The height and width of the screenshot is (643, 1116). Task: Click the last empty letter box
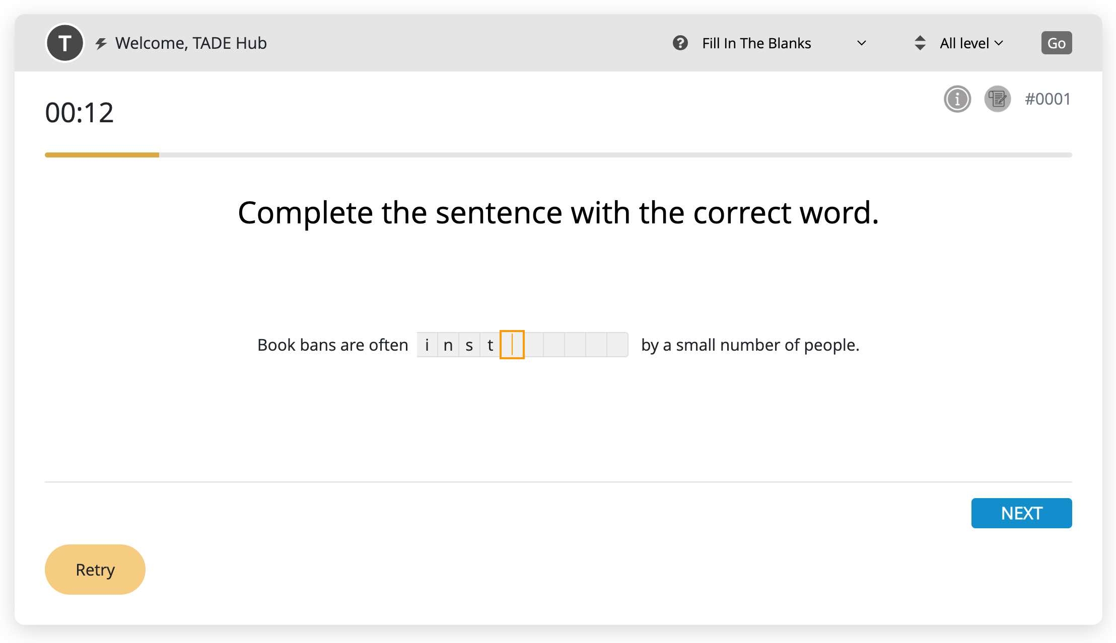617,345
